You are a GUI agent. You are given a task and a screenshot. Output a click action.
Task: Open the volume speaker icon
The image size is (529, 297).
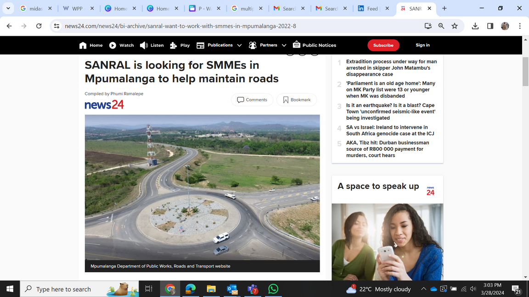tap(473, 289)
